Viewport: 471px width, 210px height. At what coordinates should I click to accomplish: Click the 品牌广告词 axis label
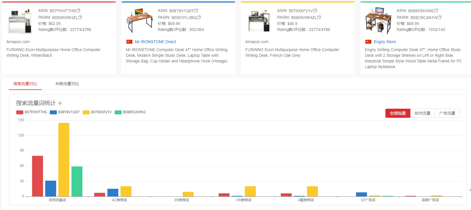[x=430, y=200]
